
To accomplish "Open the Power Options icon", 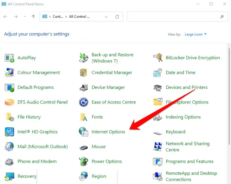I will point(84,161).
